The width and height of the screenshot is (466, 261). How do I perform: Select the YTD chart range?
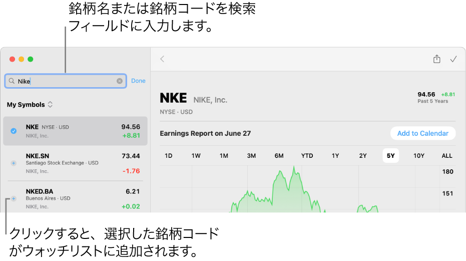pos(307,156)
